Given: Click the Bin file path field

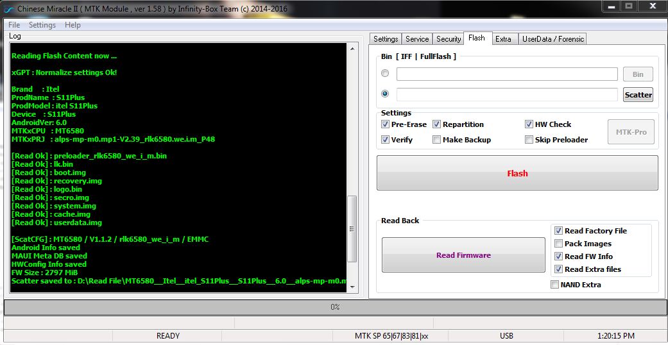Looking at the screenshot, I should (x=507, y=74).
